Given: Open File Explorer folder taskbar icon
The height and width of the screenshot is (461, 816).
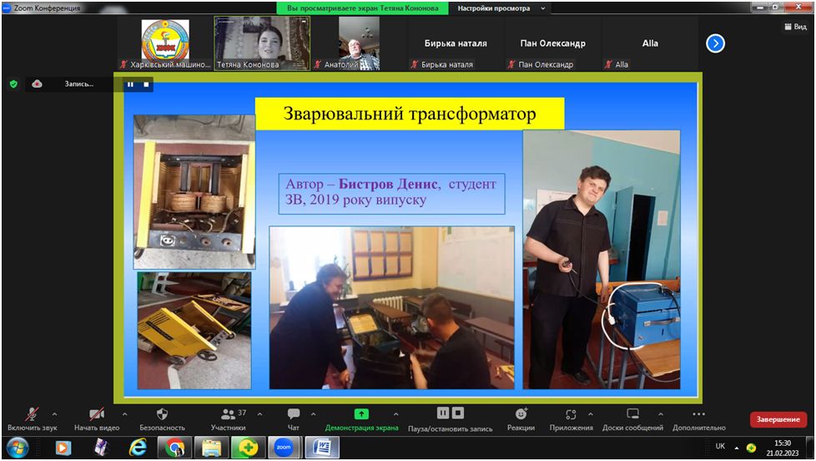Looking at the screenshot, I should (x=211, y=448).
